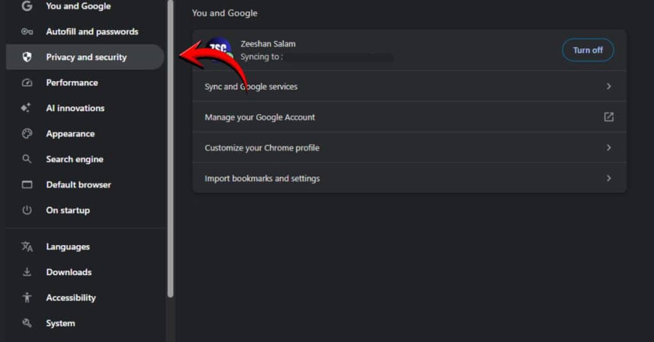Expand Import bookmarks and settings chevron
The height and width of the screenshot is (342, 654).
click(609, 179)
